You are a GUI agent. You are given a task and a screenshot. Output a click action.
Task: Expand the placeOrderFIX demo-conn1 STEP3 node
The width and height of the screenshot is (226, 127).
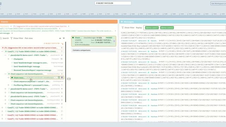[5, 89]
